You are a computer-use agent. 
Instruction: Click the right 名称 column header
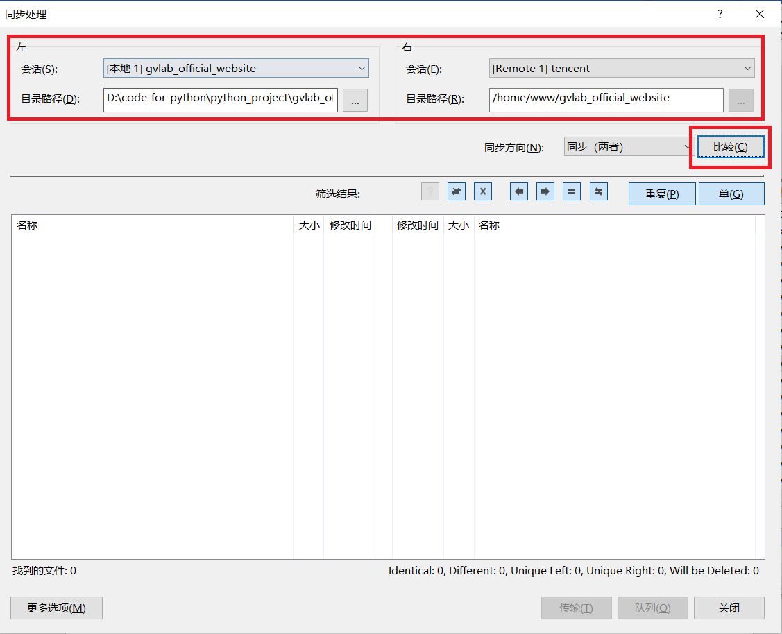615,225
